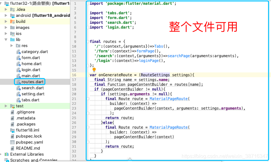Click the images folder icon
The image size is (271, 162).
[x=12, y=27]
